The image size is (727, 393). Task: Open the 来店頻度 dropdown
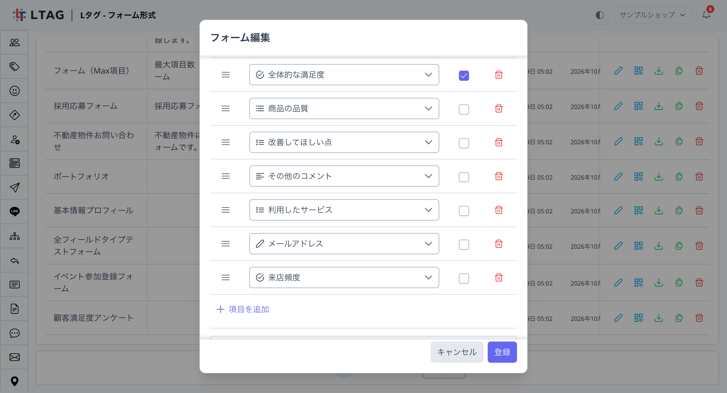[x=344, y=278]
